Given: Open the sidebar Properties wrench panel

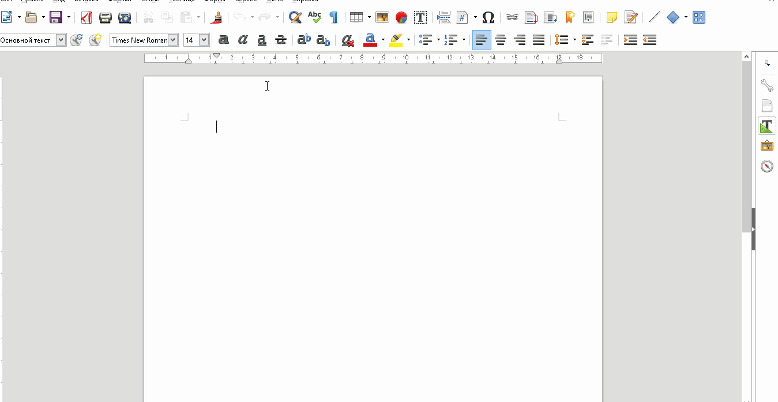Looking at the screenshot, I should (766, 86).
